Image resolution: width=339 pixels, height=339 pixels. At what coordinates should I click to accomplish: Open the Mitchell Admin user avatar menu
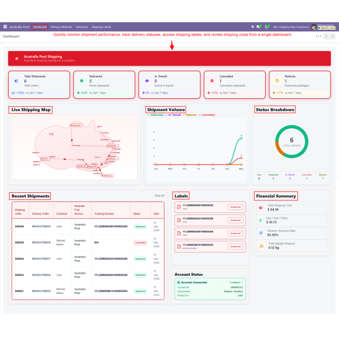314,27
